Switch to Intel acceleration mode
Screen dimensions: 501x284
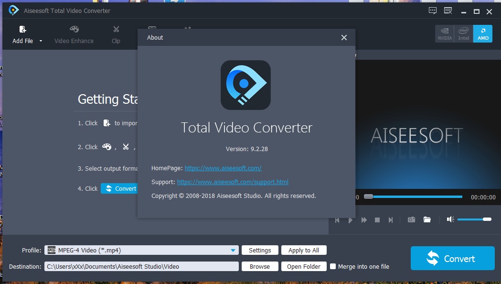tap(463, 33)
